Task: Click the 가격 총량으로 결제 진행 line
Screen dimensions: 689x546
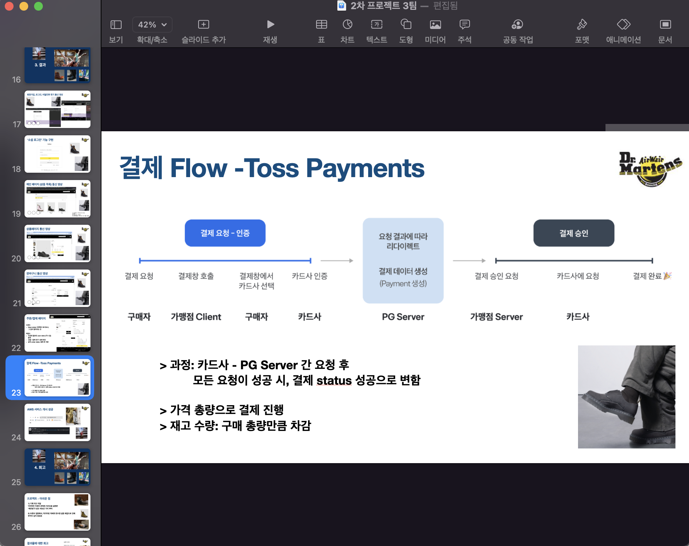Action: coord(222,410)
